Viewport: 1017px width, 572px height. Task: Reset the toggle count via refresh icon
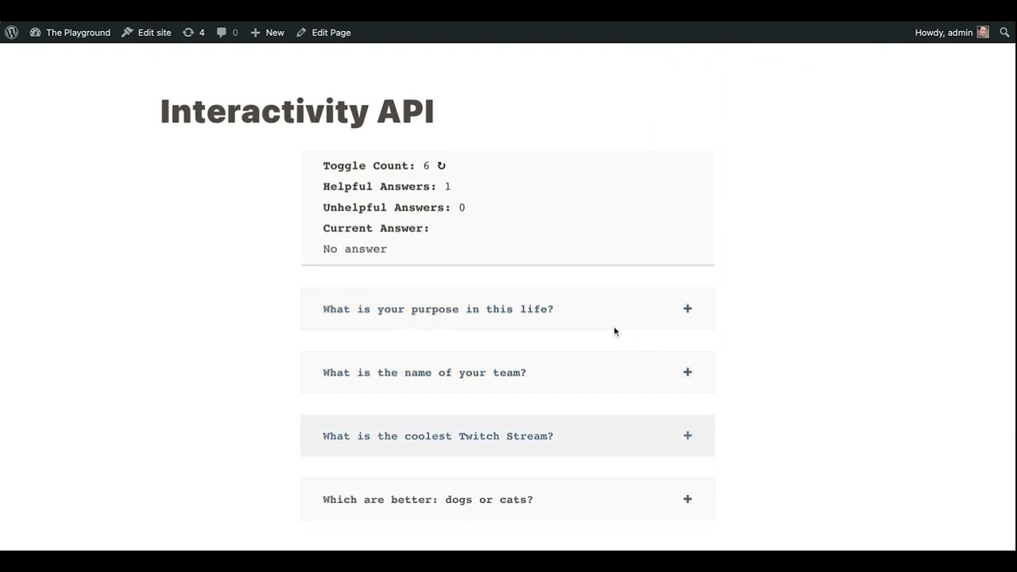[442, 166]
